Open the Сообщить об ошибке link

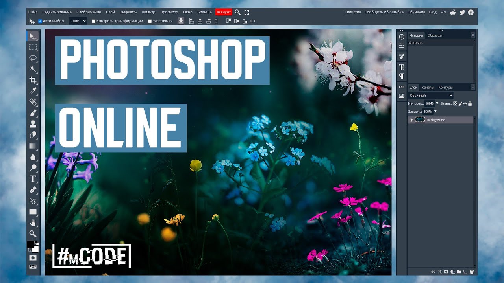[384, 12]
